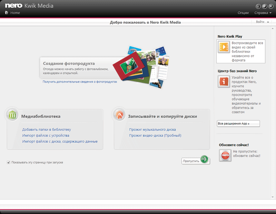Close the Nero Kwik Media window
This screenshot has height=214, width=276.
[271, 6]
